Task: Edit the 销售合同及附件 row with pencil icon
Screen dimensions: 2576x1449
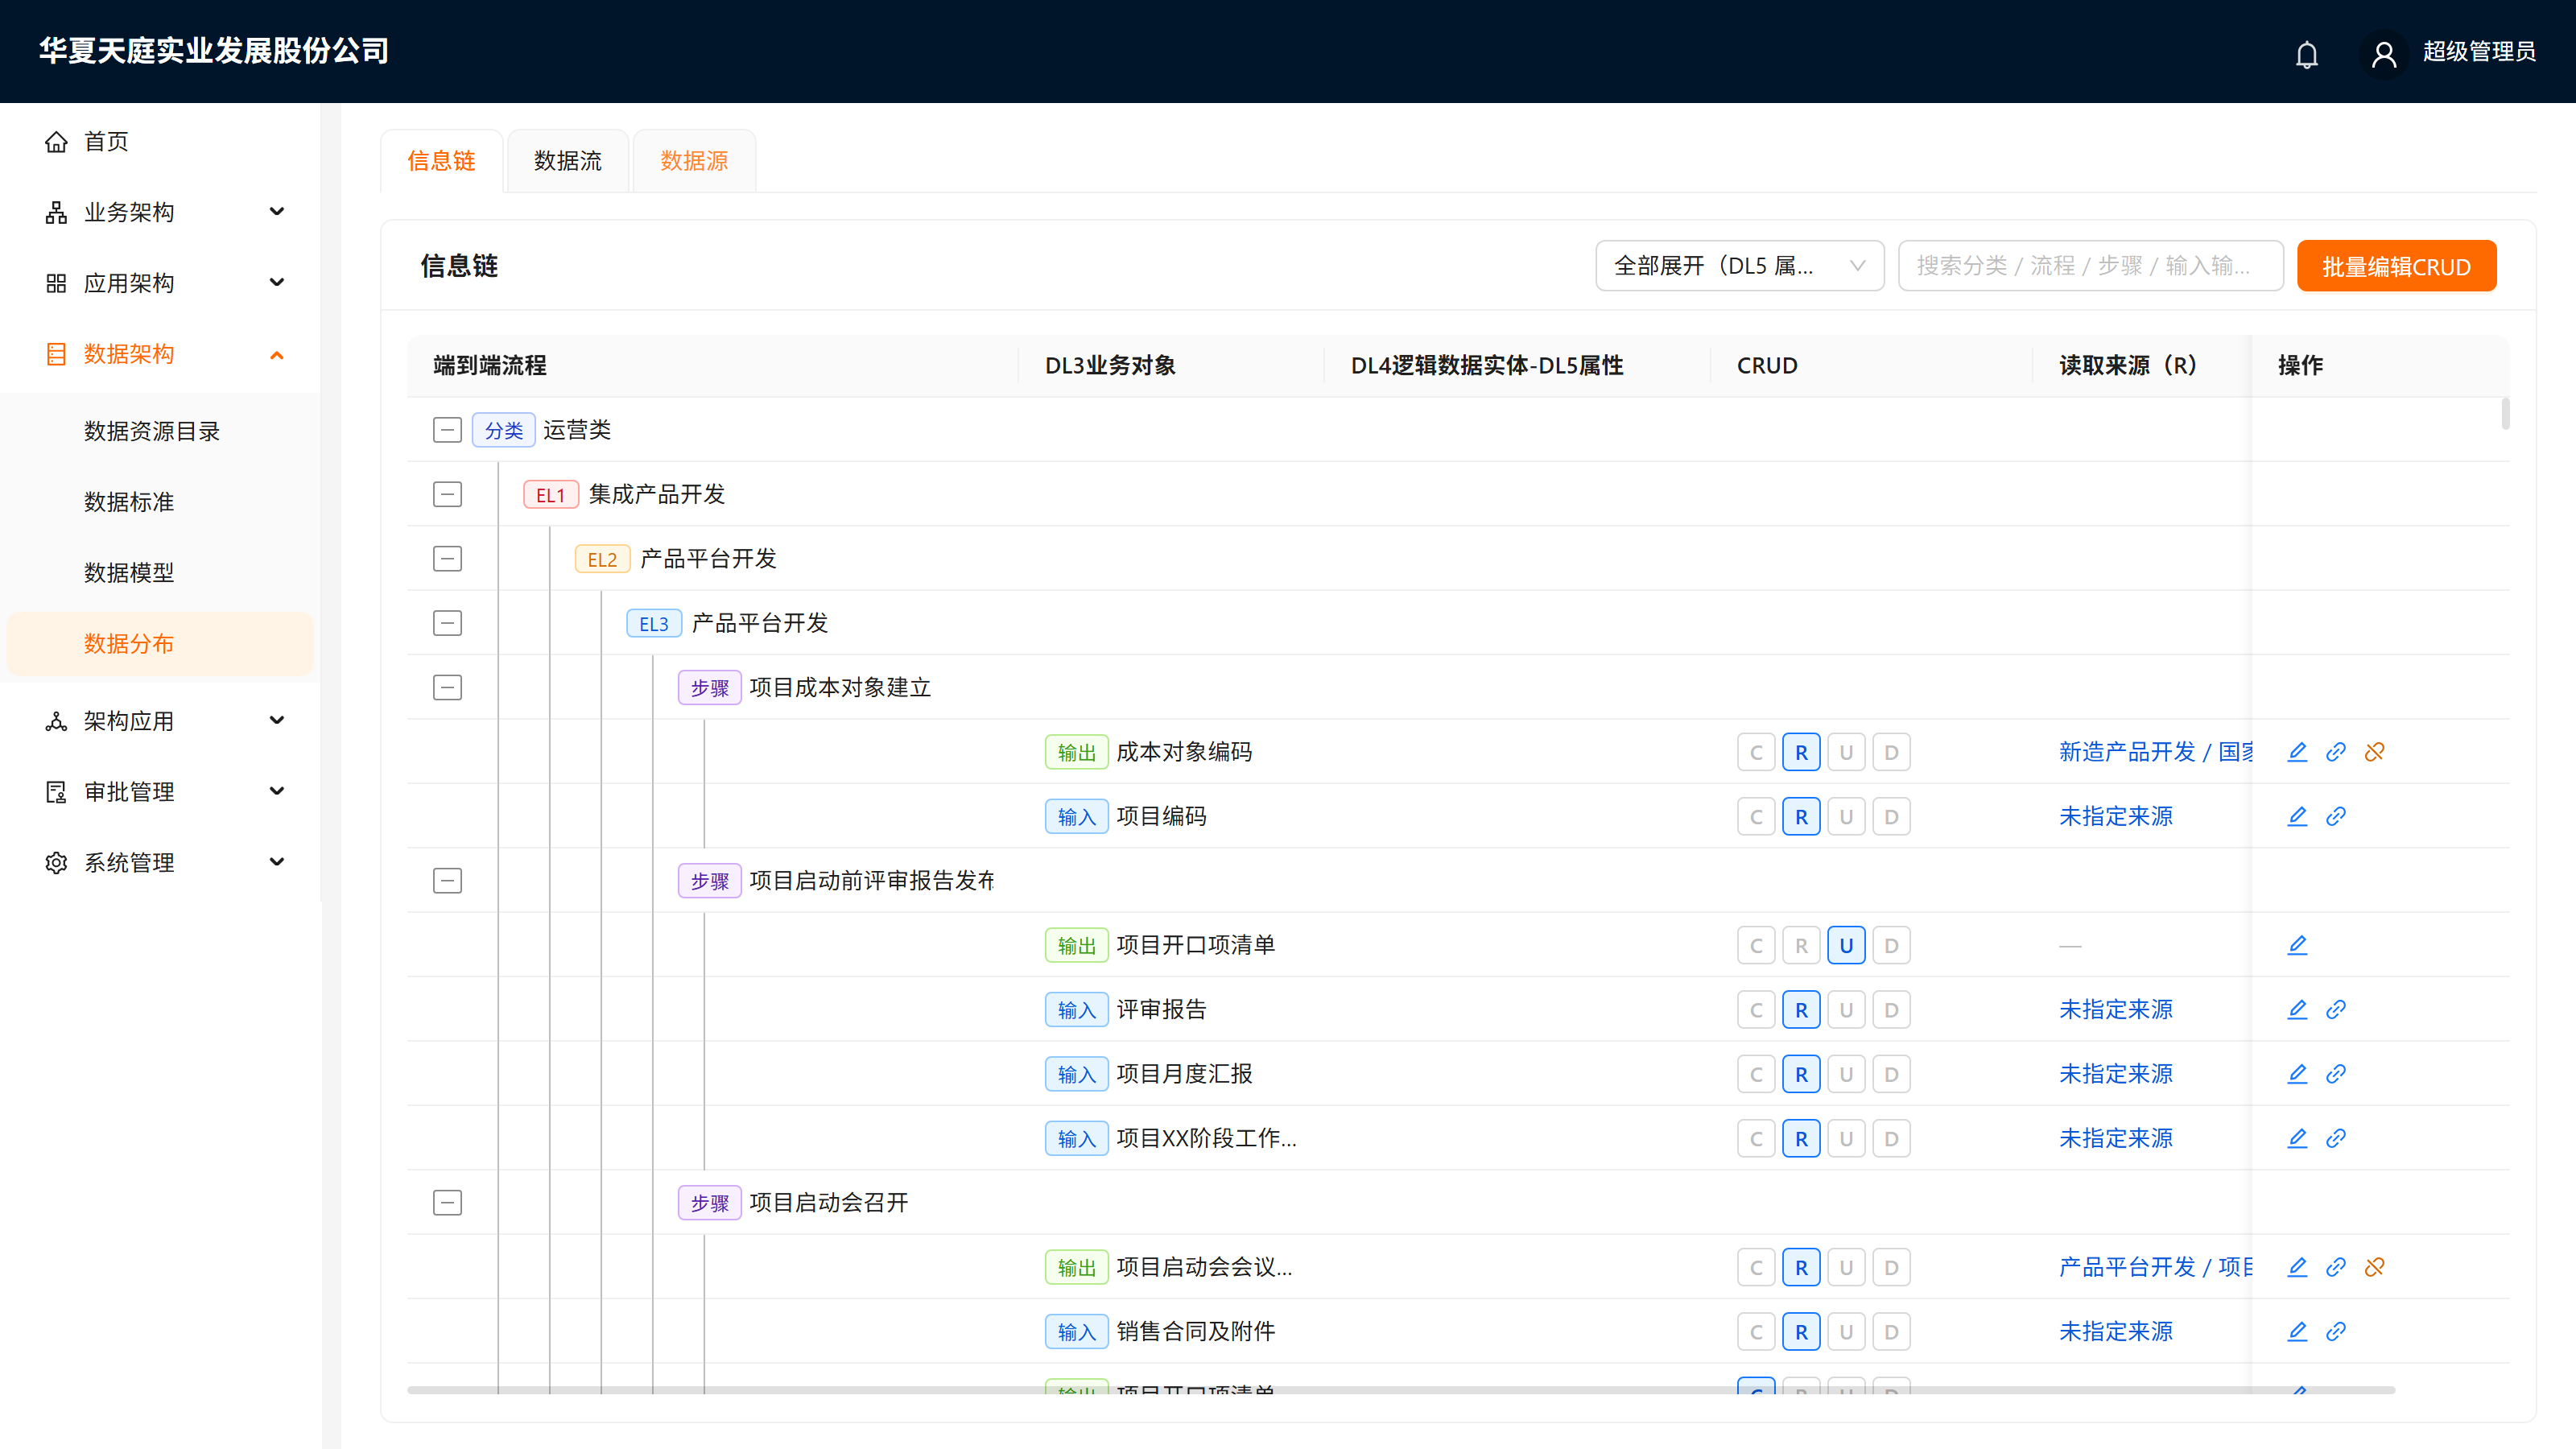Action: (x=2297, y=1331)
